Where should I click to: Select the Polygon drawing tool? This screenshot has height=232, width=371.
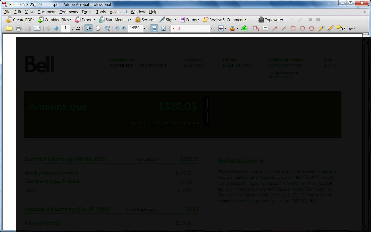tap(312, 28)
